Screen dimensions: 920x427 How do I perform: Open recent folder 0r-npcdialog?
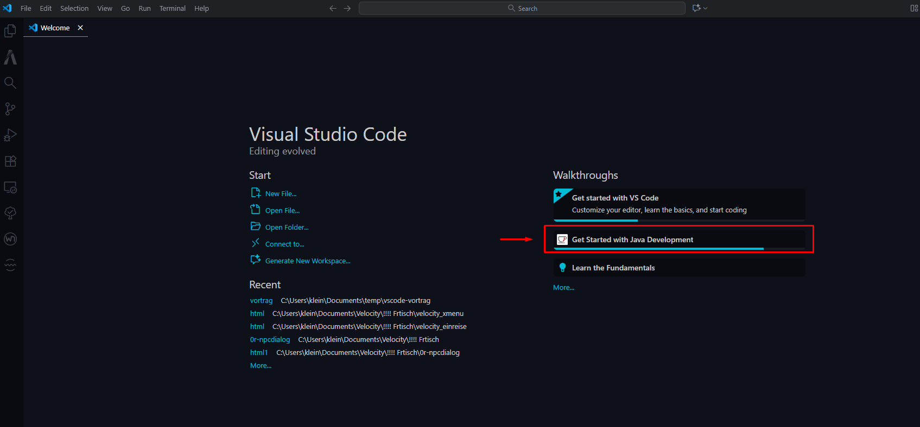click(270, 339)
